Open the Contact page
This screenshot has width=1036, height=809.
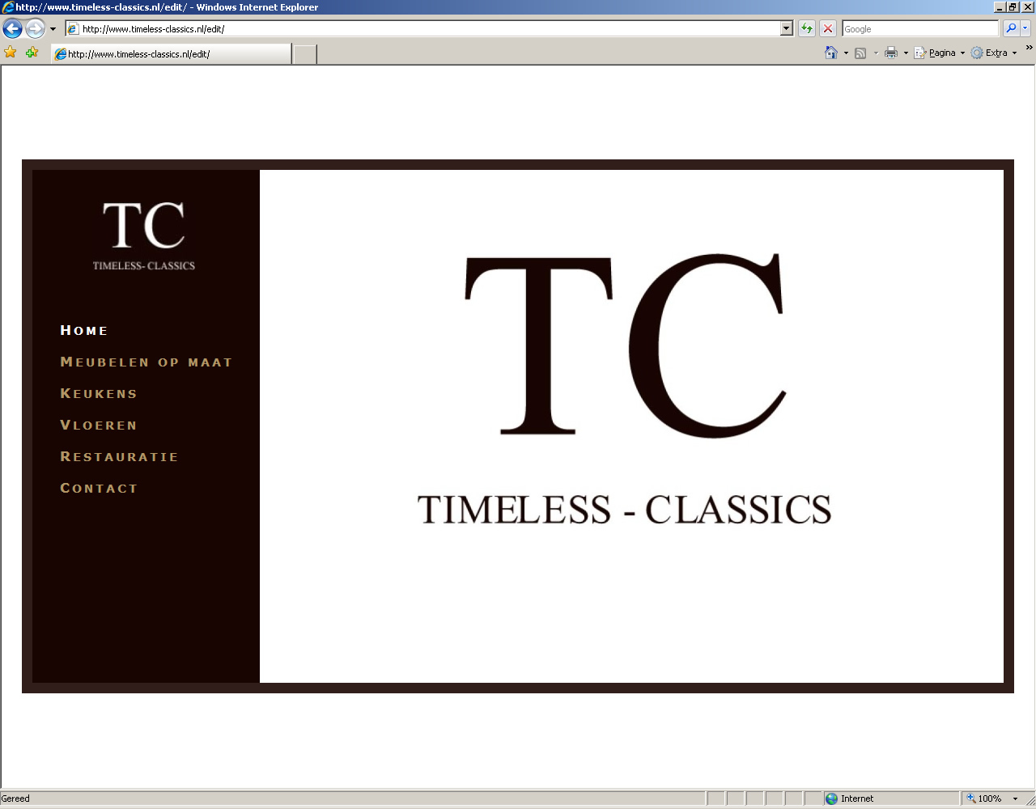(x=99, y=488)
